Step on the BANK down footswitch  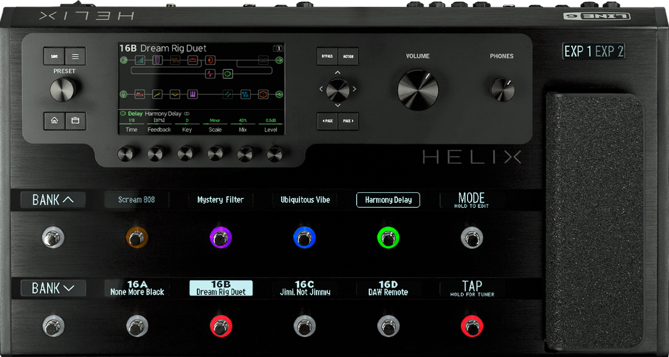tap(53, 327)
